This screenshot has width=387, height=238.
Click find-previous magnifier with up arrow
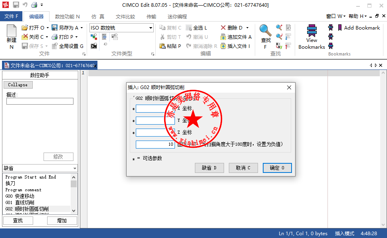click(279, 28)
